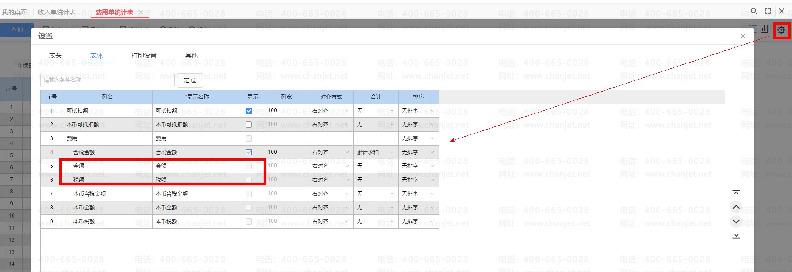Screen dimensions: 792x272
Task: Toggle the 显示 checkbox for 本币金额
Action: [249, 208]
